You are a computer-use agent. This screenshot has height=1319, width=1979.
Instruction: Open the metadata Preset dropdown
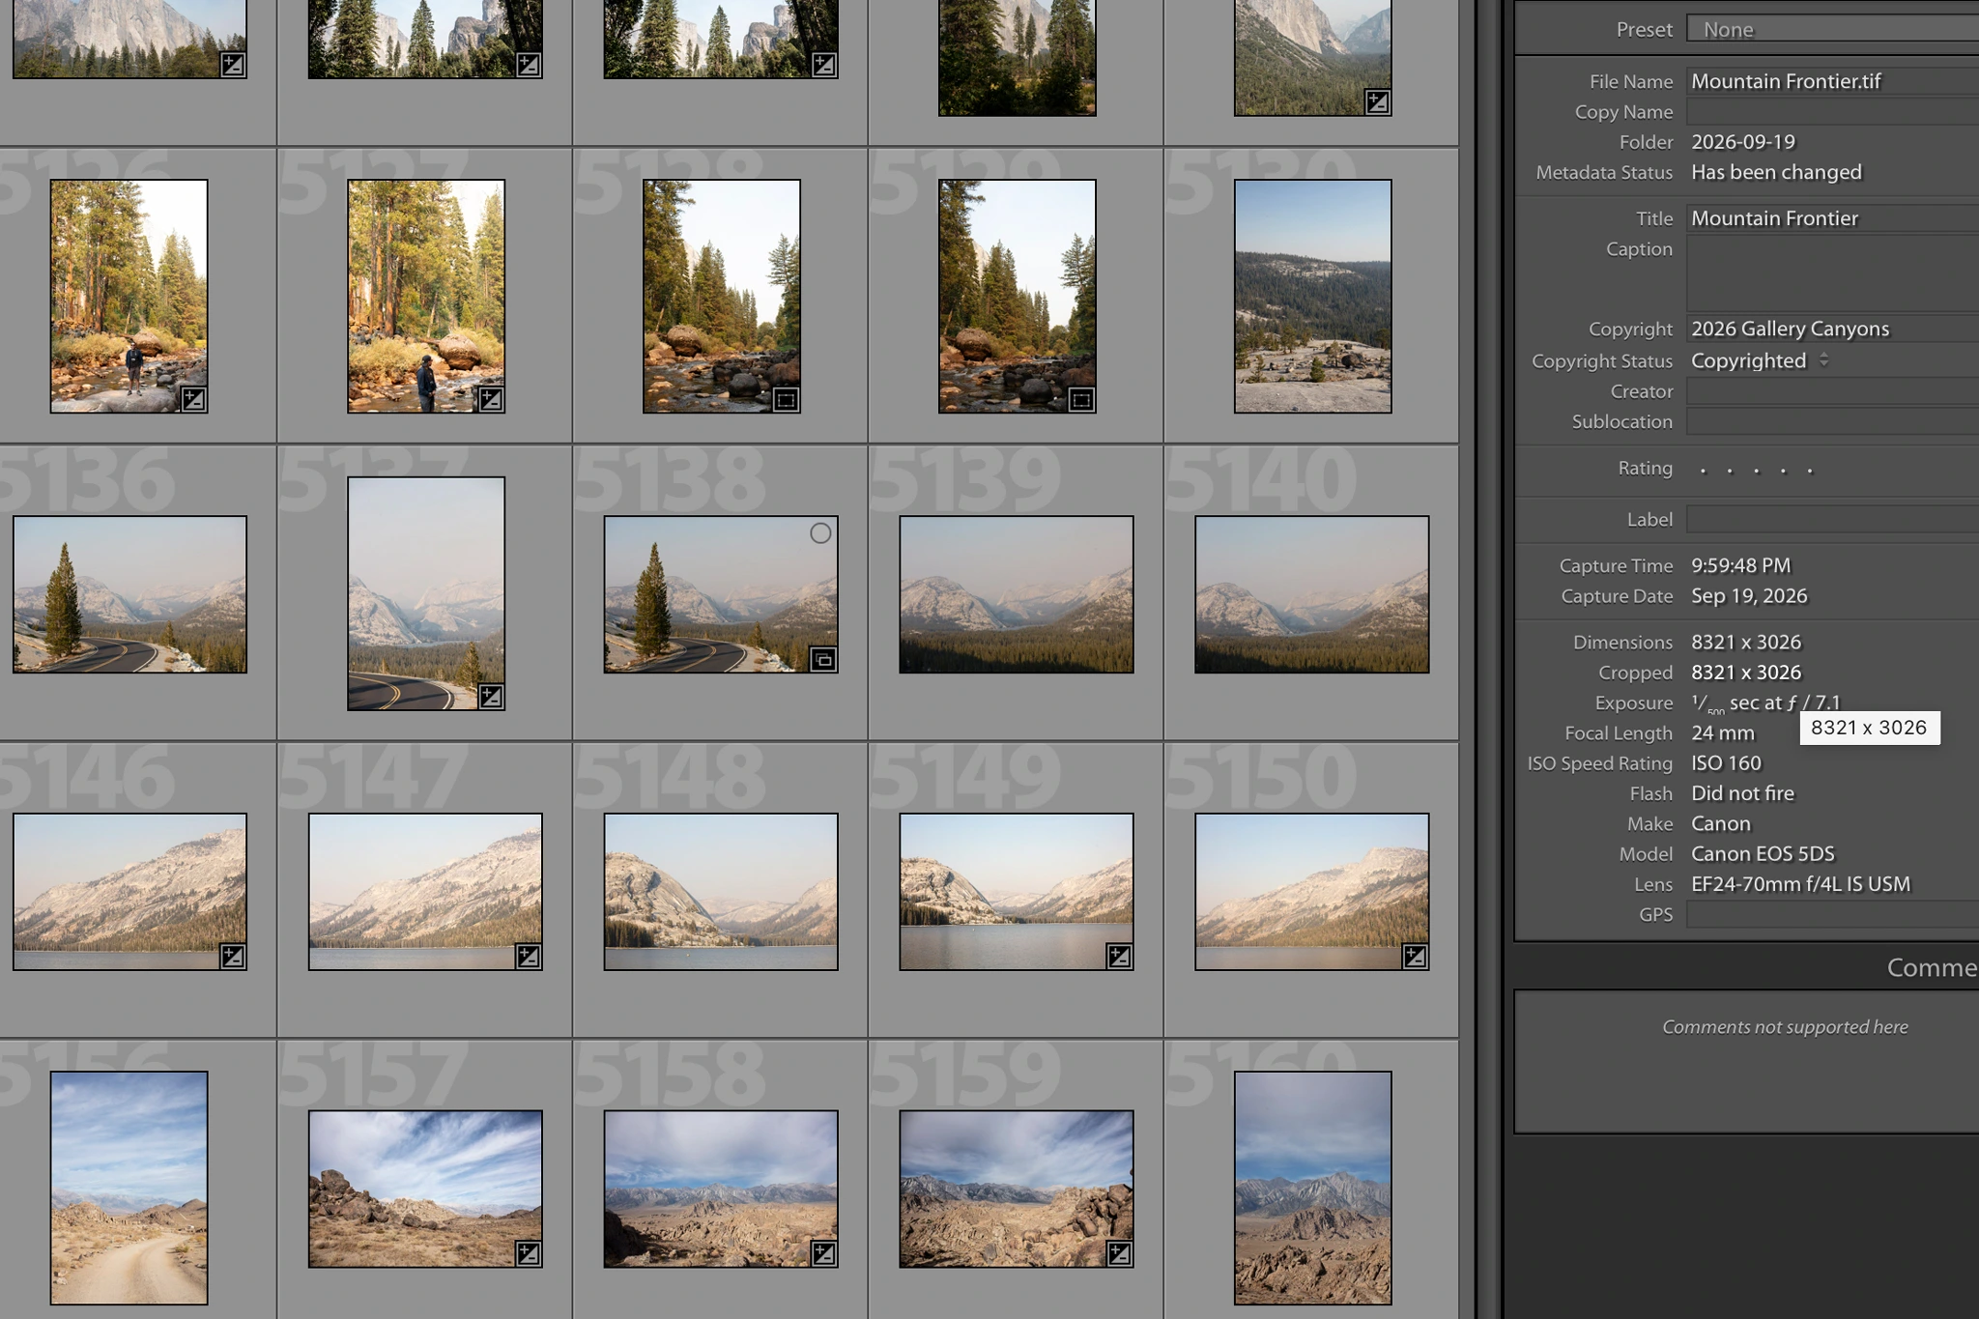pos(1833,29)
